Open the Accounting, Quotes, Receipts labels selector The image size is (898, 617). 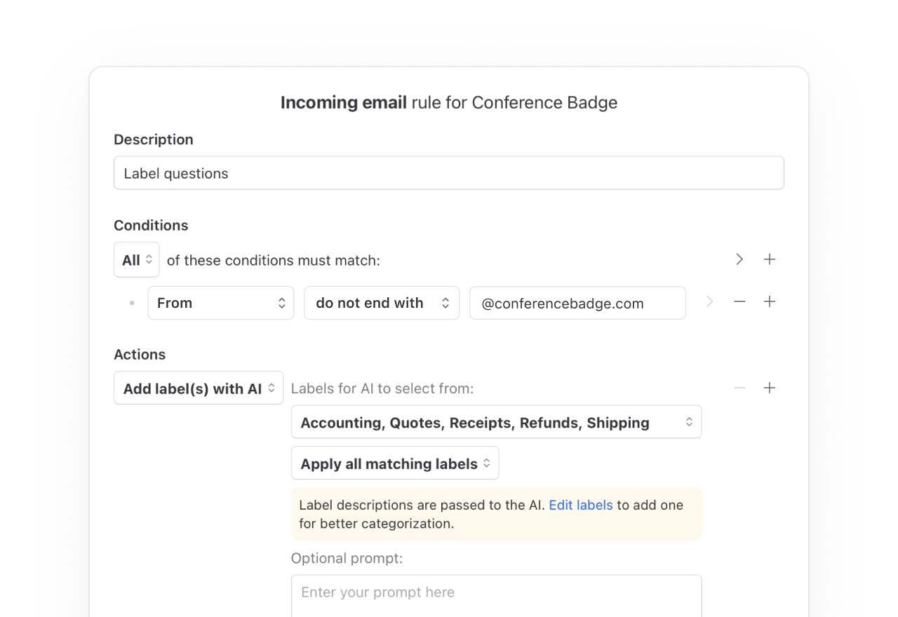[496, 422]
